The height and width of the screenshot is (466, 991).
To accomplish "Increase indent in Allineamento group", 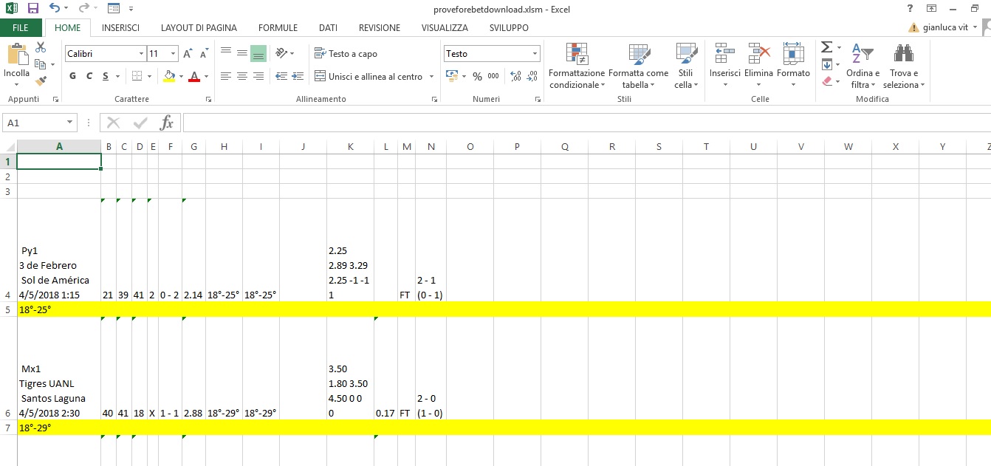I will 298,76.
